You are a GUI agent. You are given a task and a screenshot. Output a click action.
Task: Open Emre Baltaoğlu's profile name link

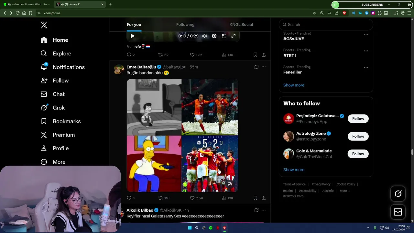coord(141,67)
